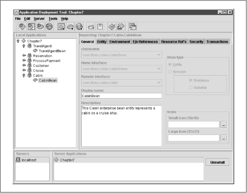Image resolution: width=247 pixels, height=193 pixels.
Task: Select the Session bean type radio button
Action: 170,72
